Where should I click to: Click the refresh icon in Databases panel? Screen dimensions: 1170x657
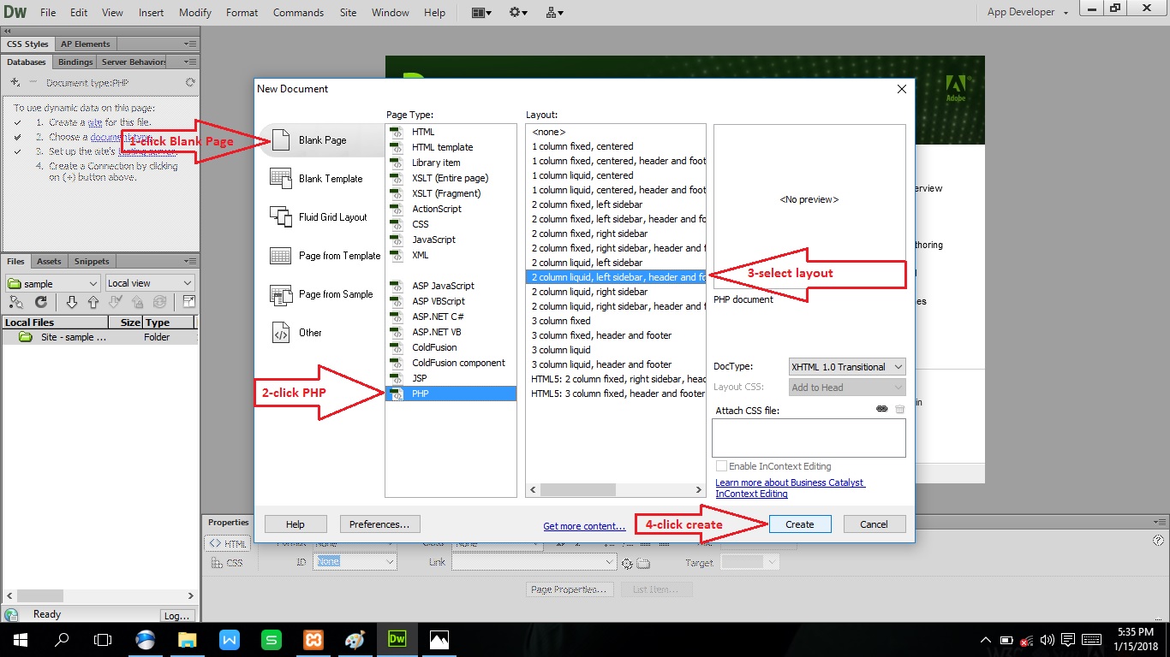tap(190, 83)
